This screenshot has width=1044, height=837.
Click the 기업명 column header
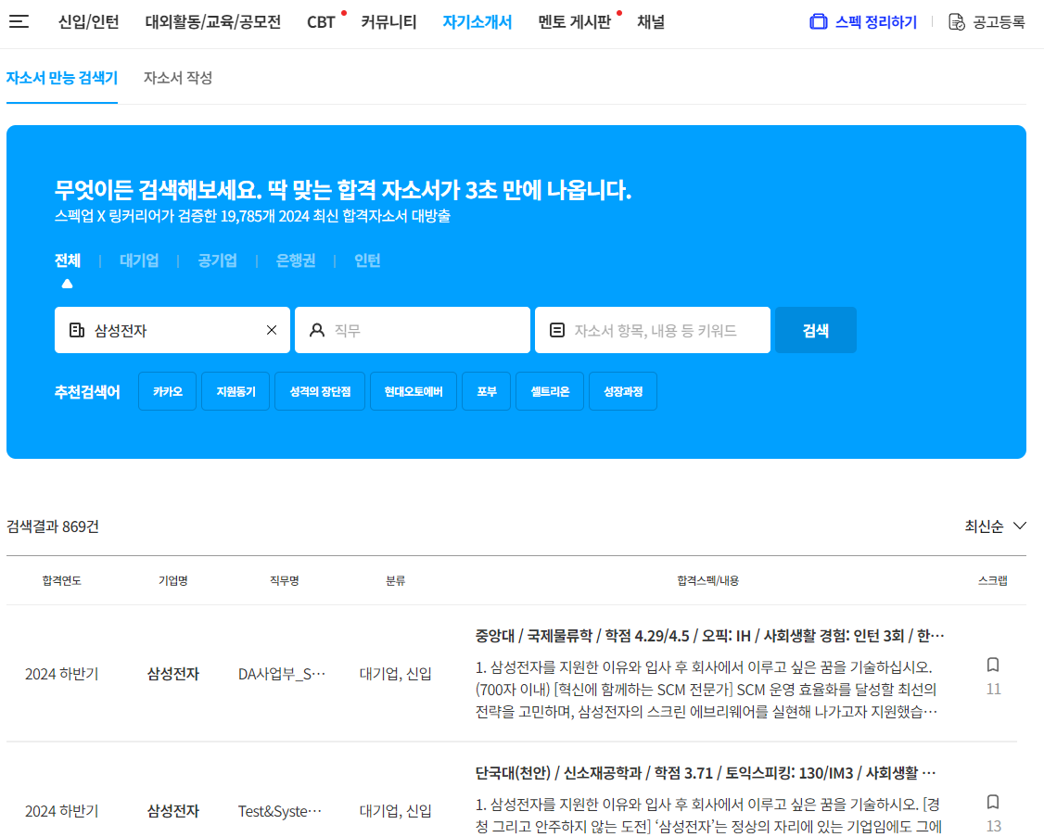click(173, 580)
